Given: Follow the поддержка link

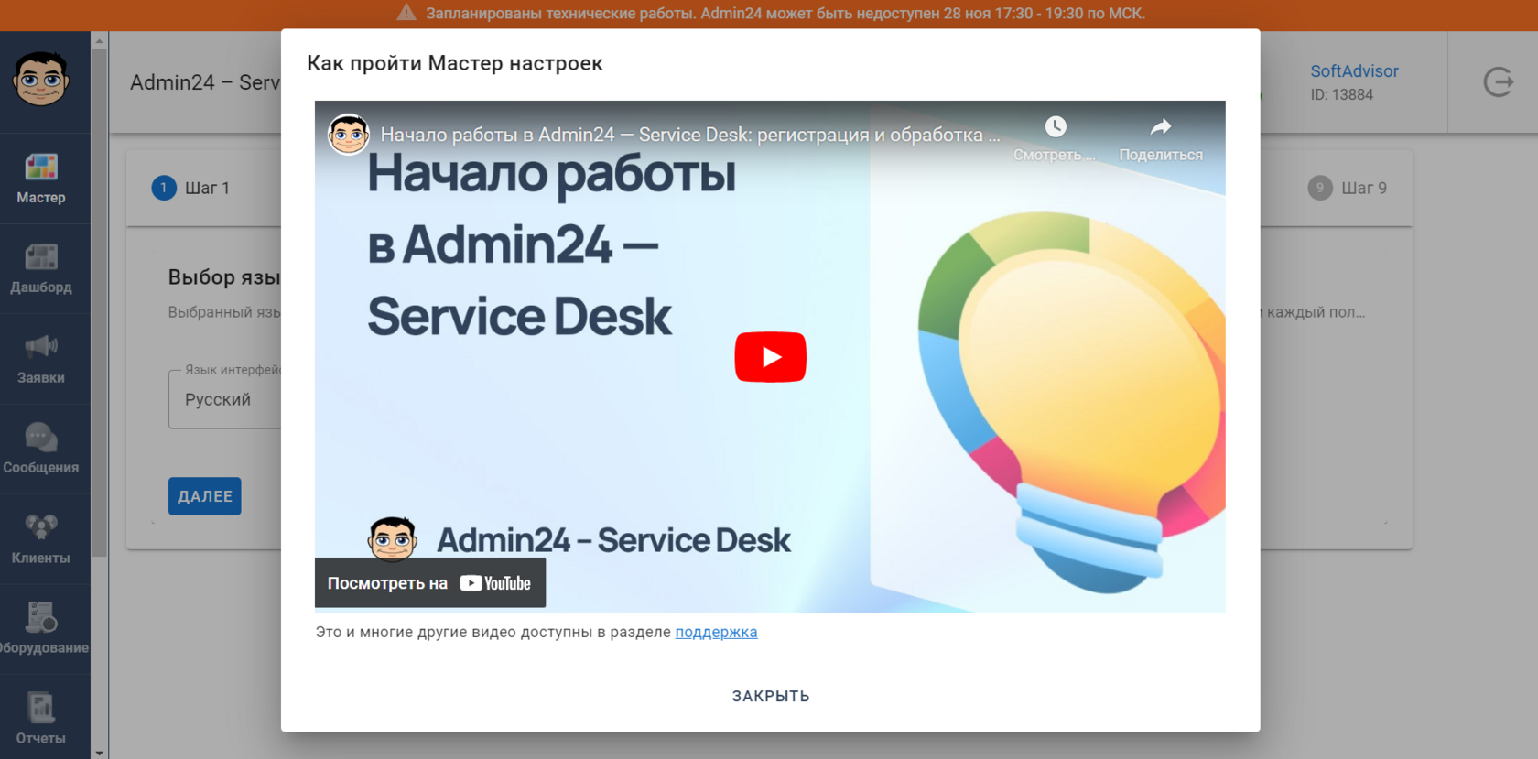Looking at the screenshot, I should (716, 632).
